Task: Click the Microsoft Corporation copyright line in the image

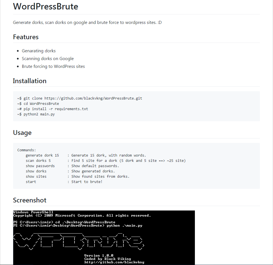Action: click(82, 216)
